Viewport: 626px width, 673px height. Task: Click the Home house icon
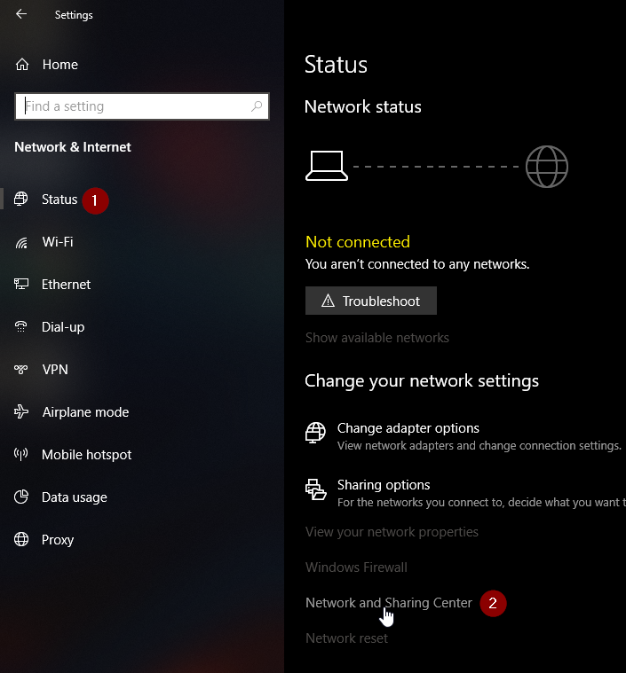point(22,65)
